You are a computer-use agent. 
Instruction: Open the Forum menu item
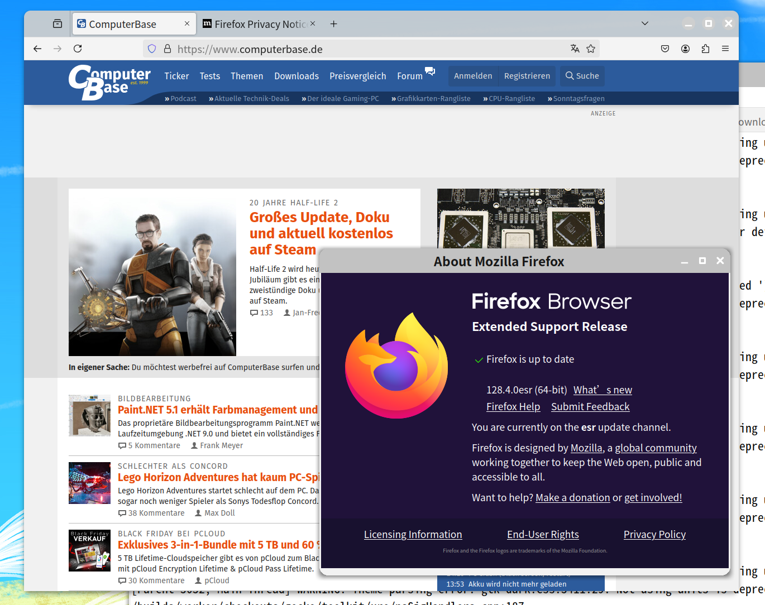click(x=410, y=76)
